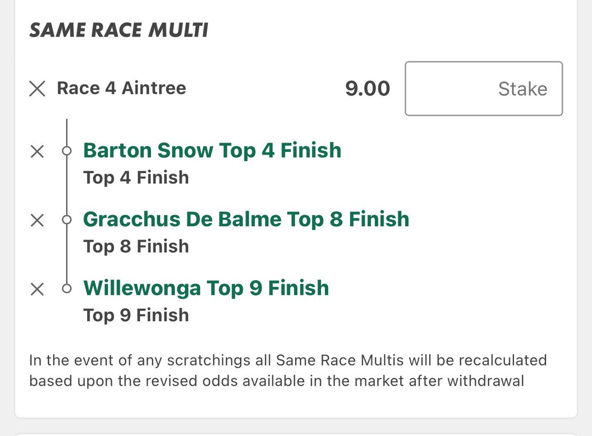Open the Barton Snow Top 4 Finish selection
This screenshot has height=436, width=592.
(x=212, y=150)
